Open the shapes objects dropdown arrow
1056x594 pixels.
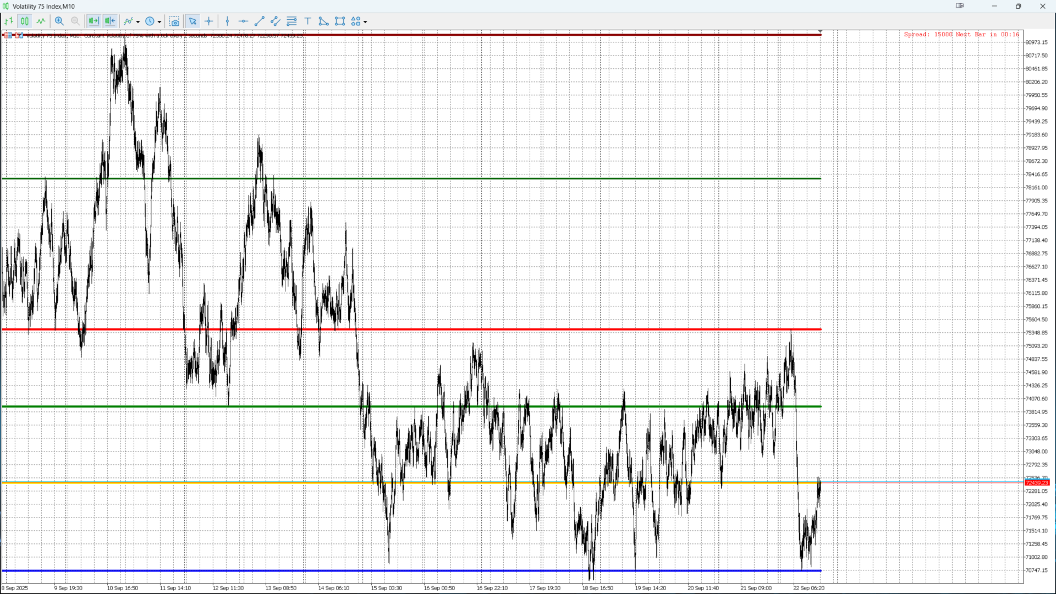pos(365,22)
